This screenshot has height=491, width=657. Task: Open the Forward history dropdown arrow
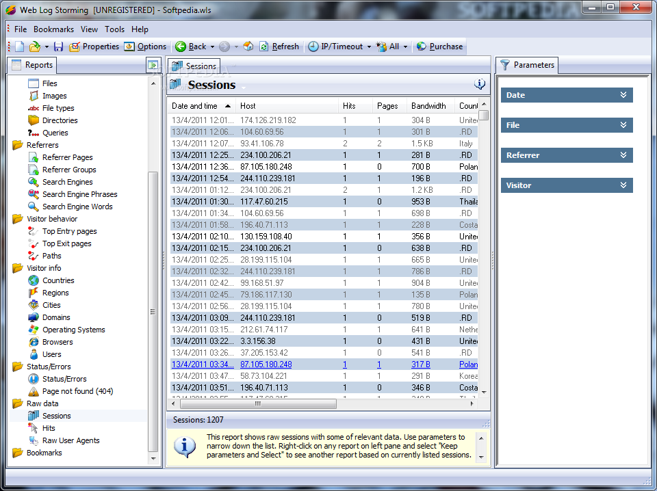[236, 47]
